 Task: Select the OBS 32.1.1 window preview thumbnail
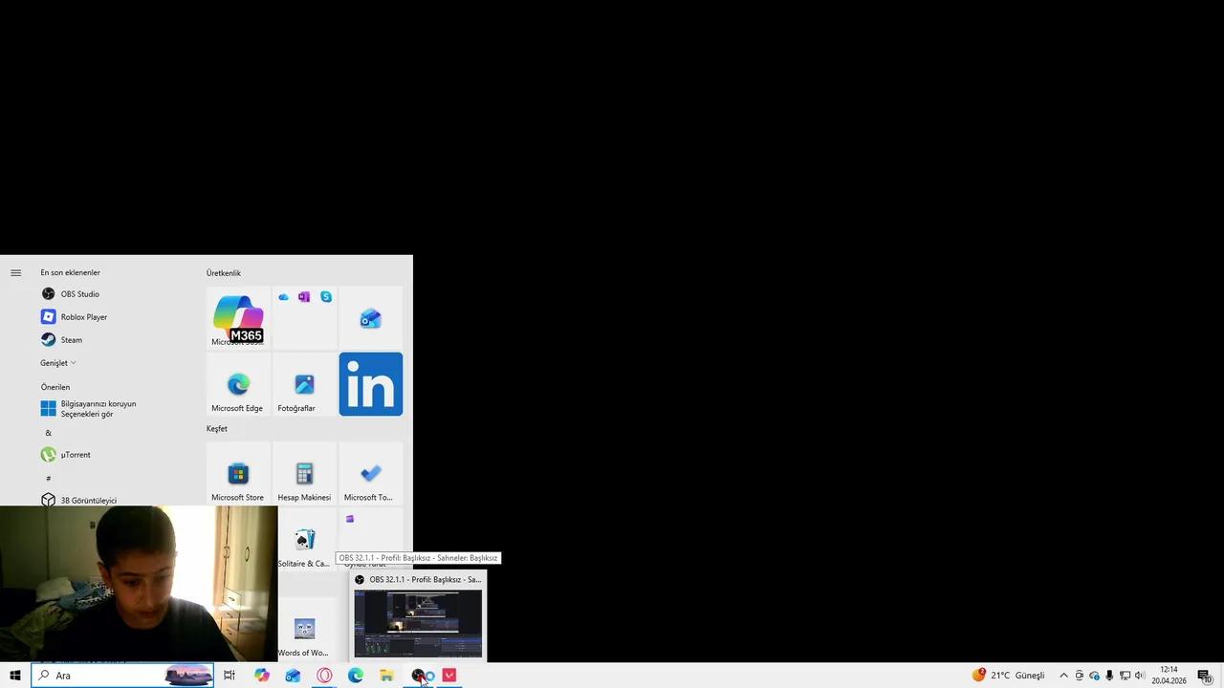pos(418,623)
